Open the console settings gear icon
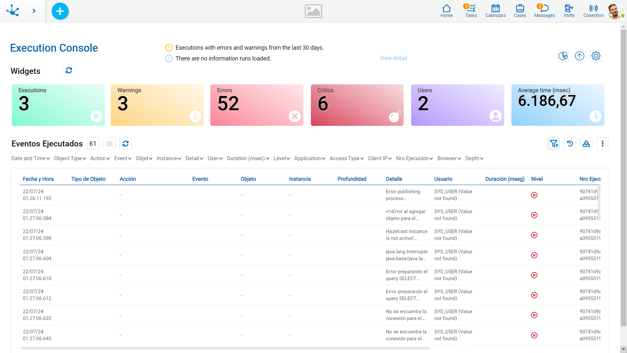627x353 pixels. point(596,56)
